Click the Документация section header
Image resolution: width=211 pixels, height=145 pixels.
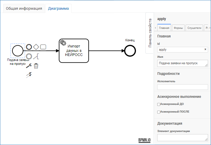pos(170,123)
